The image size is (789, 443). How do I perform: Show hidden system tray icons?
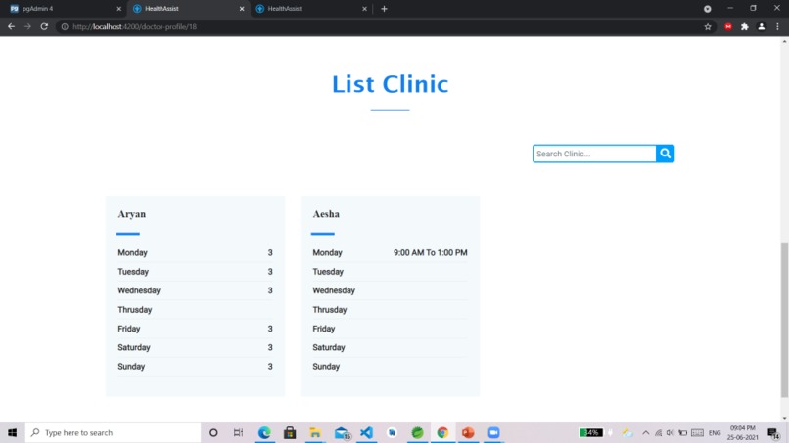(646, 432)
